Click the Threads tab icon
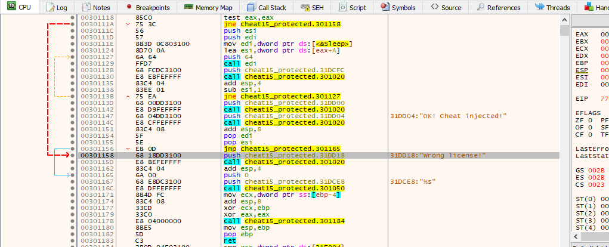The image size is (609, 247). tap(539, 7)
